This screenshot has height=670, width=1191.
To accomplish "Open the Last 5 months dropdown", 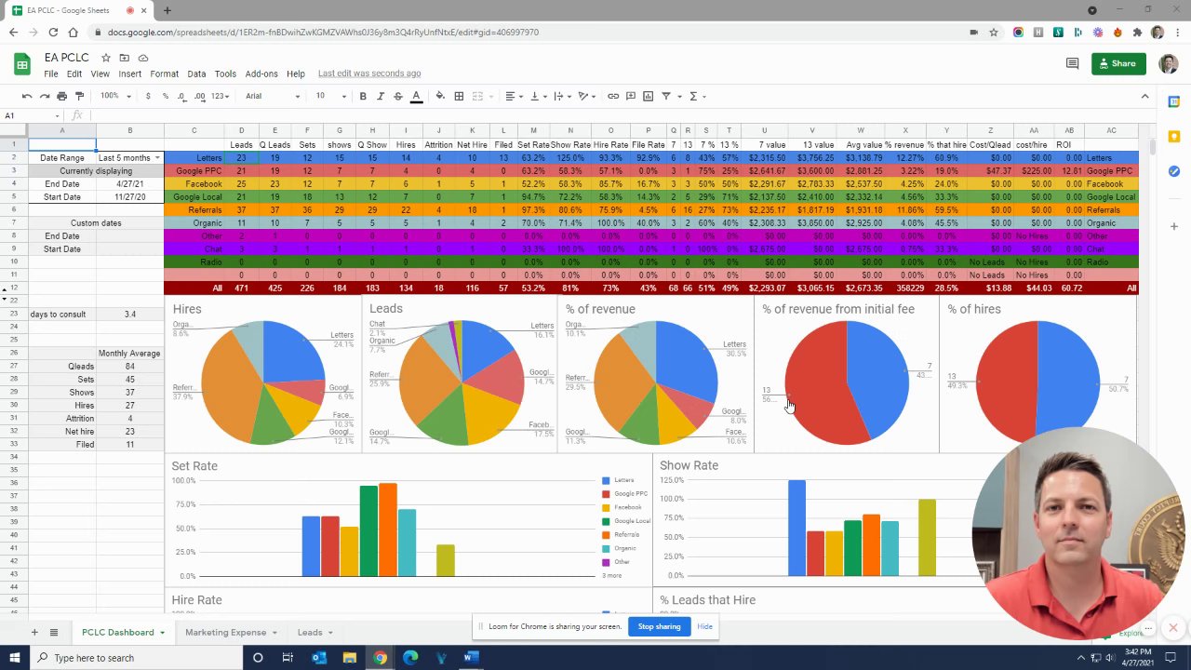I will click(x=157, y=158).
